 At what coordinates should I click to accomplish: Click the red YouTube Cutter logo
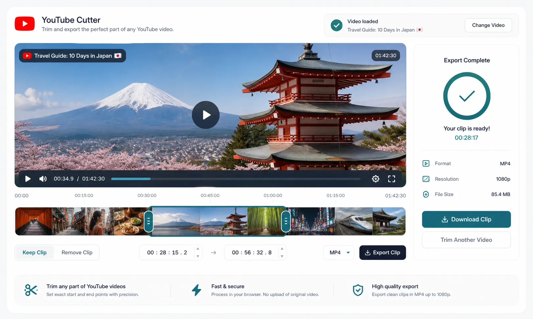tap(25, 24)
